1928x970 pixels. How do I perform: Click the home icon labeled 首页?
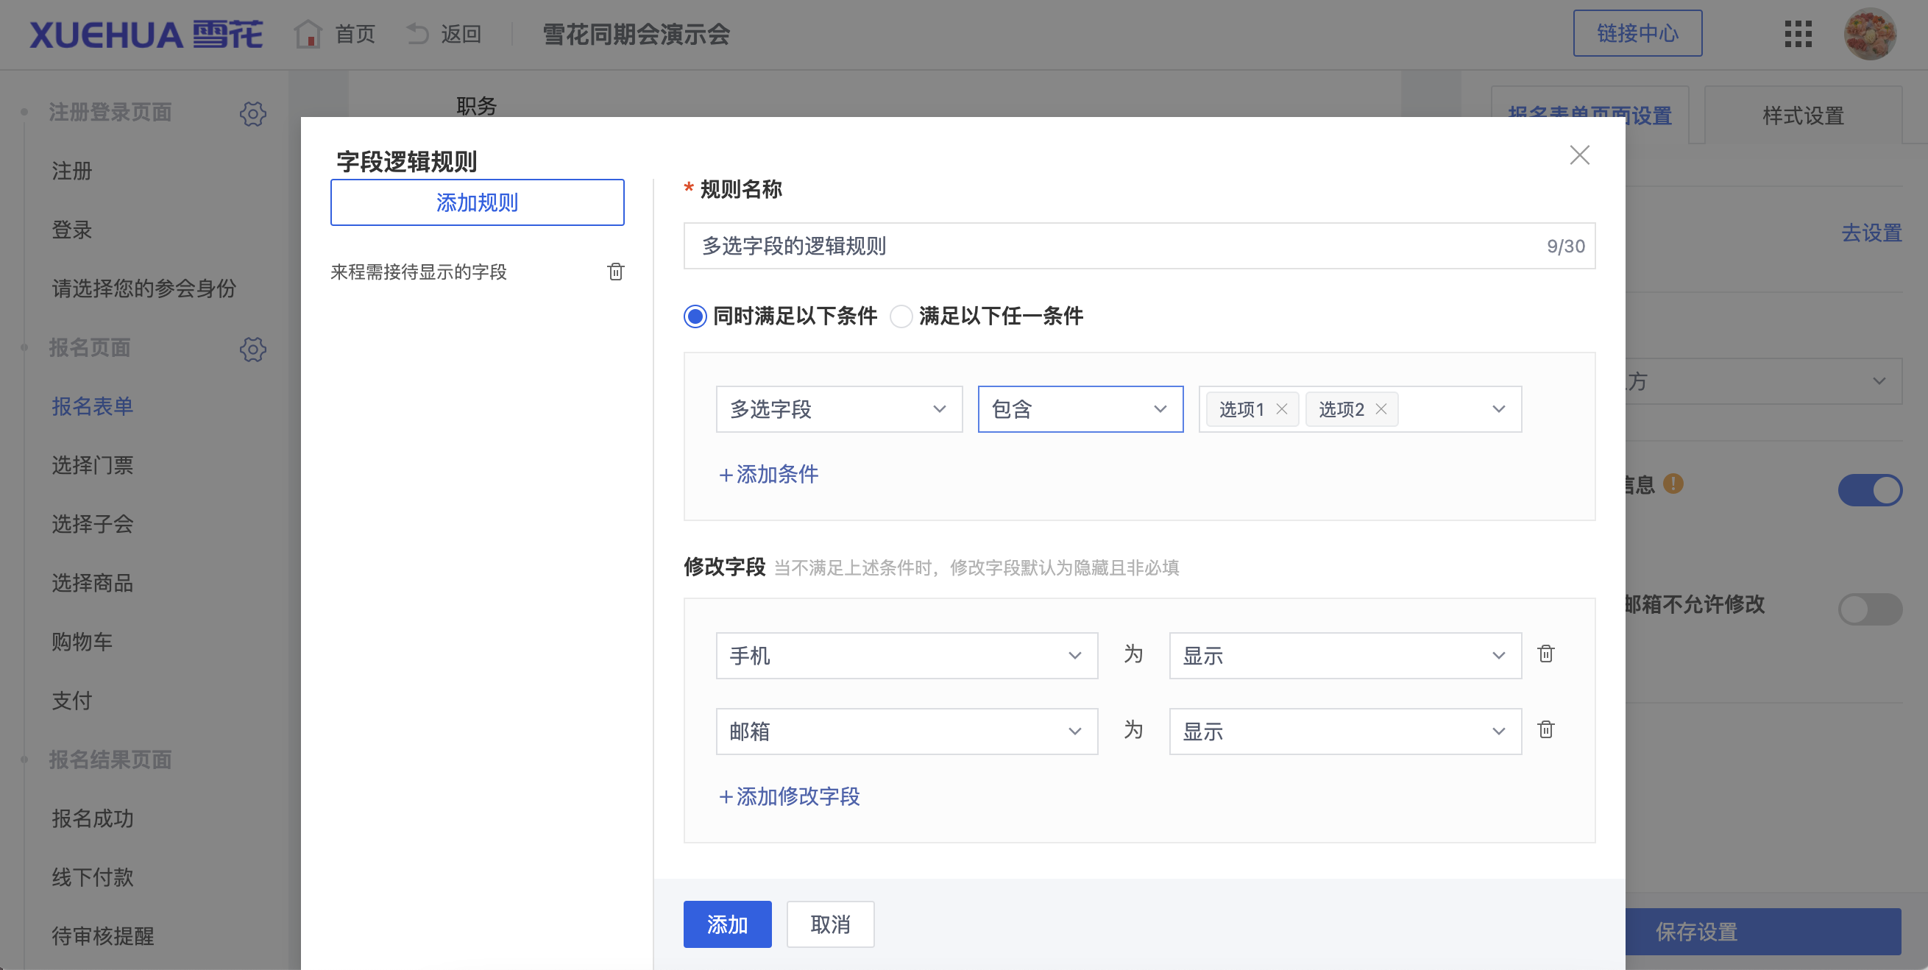coord(308,34)
